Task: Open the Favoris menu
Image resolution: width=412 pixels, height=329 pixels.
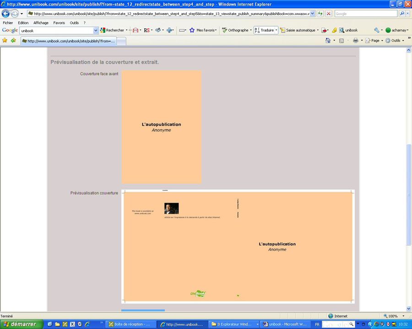Action: (x=59, y=22)
